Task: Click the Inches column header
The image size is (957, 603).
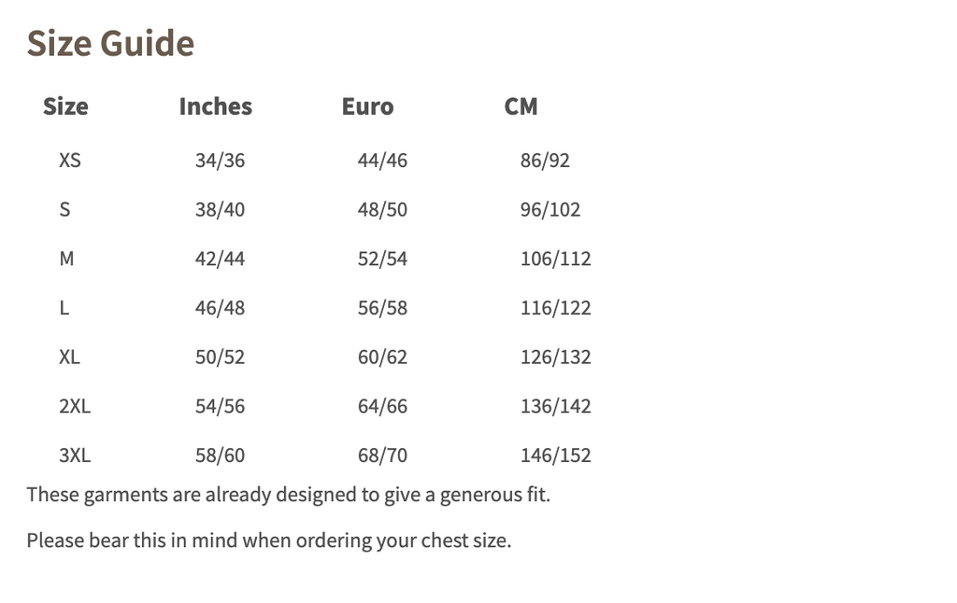Action: pyautogui.click(x=215, y=106)
